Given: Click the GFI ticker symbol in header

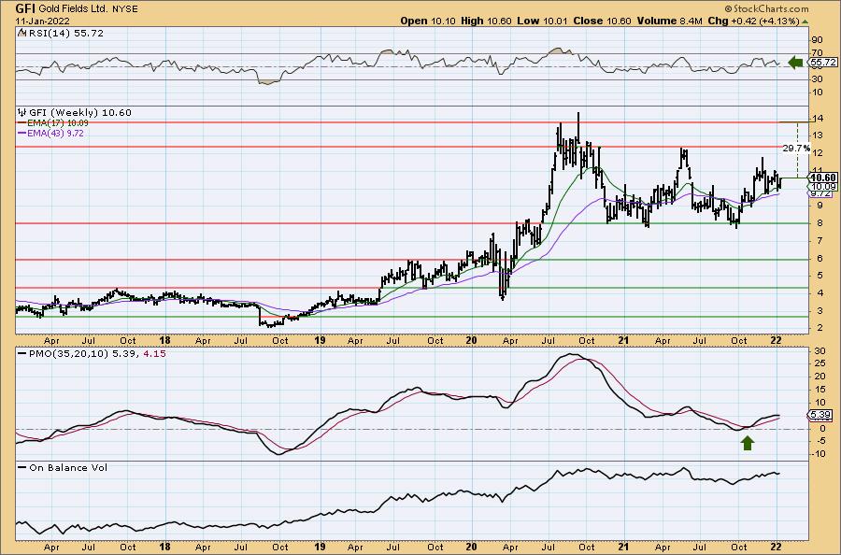Looking at the screenshot, I should pos(25,8).
